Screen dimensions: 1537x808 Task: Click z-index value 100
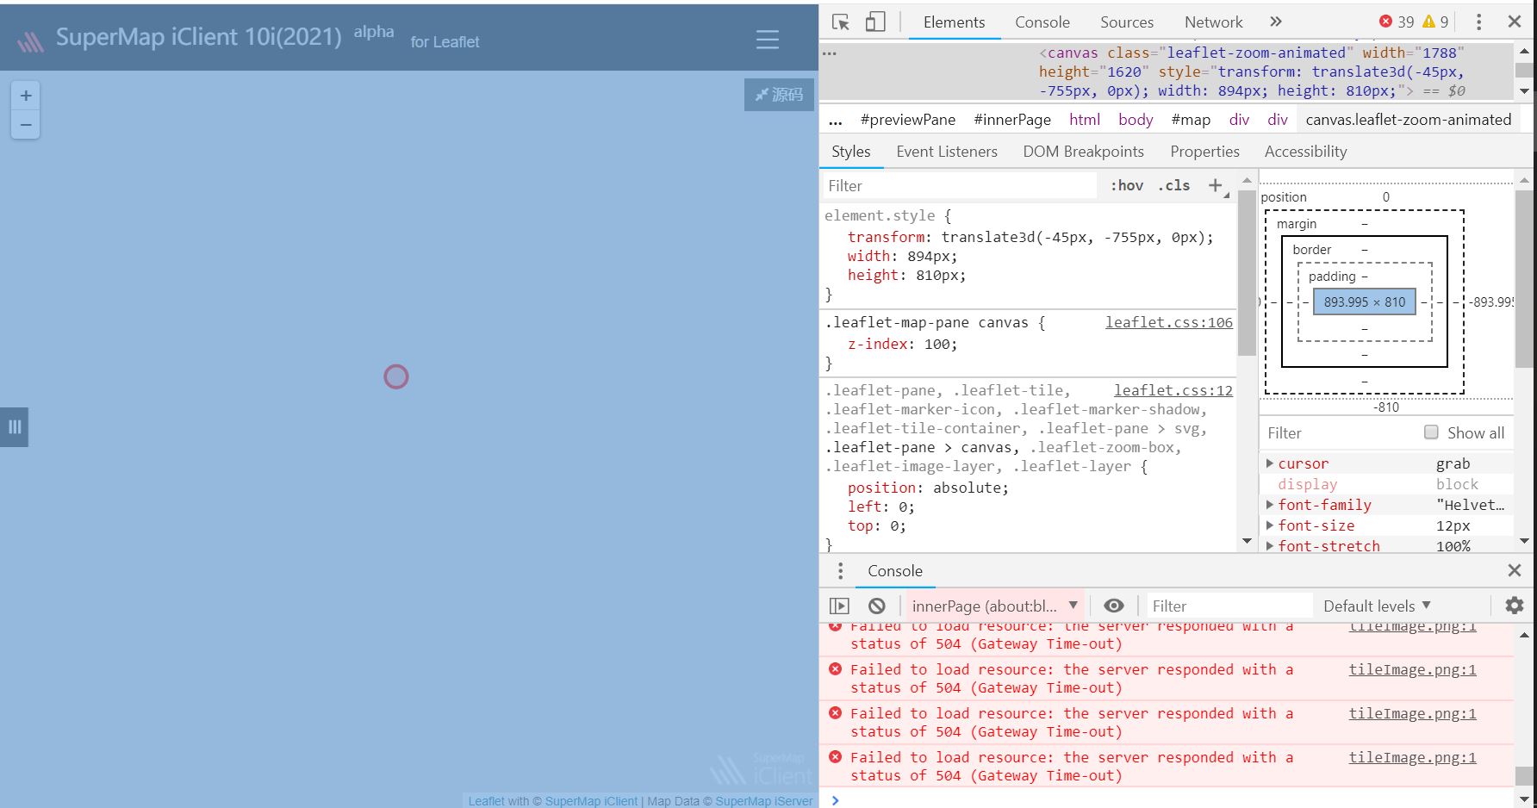pos(936,344)
